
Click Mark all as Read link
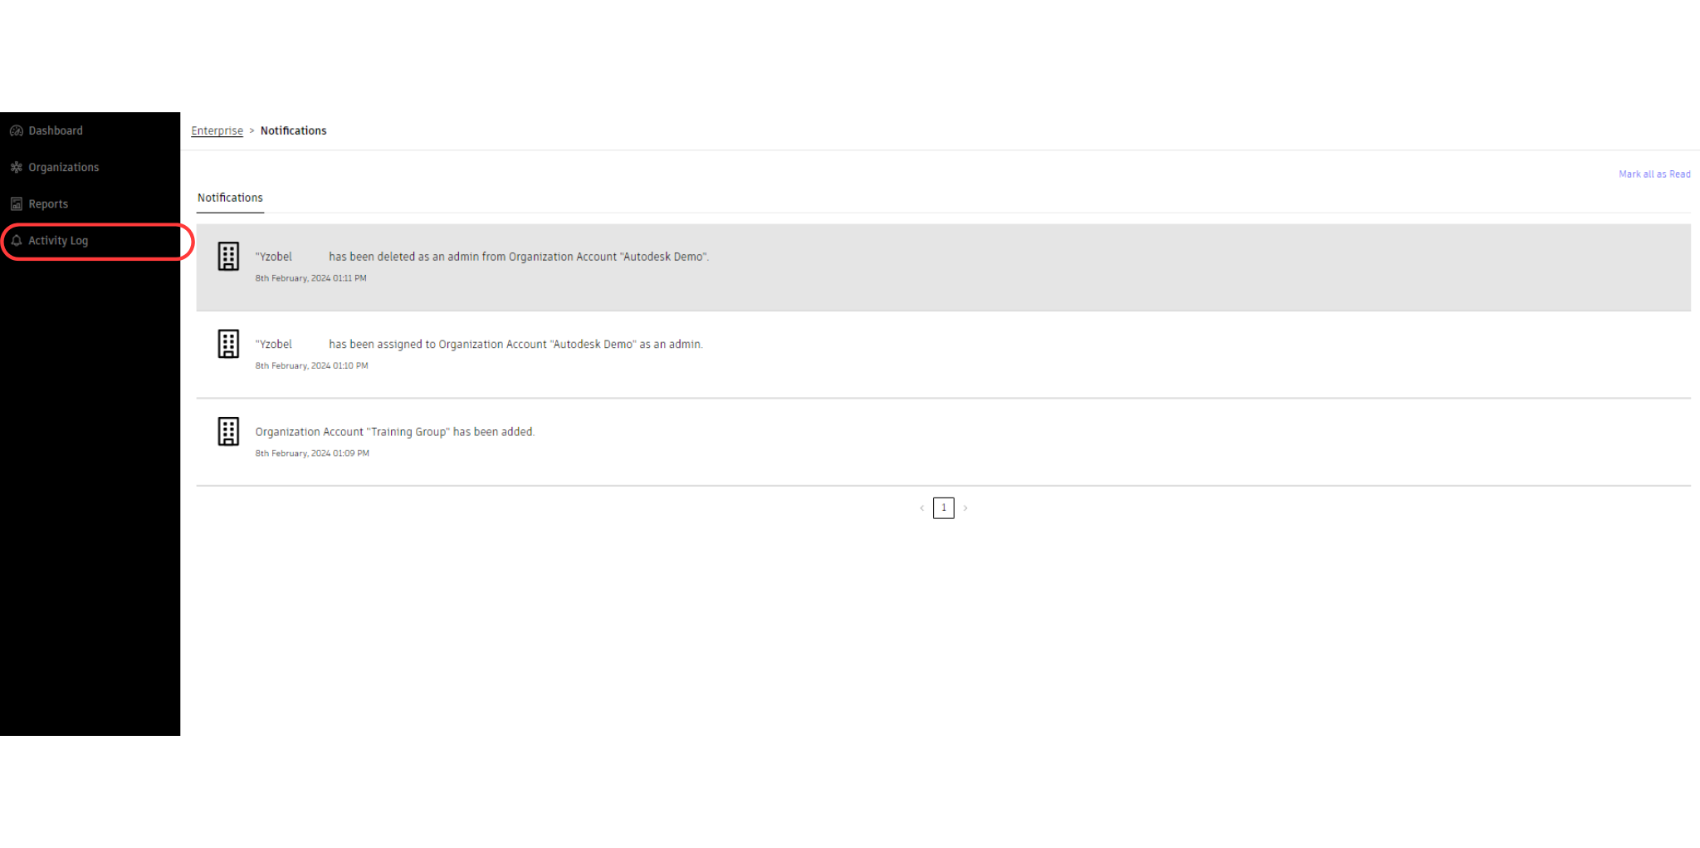point(1654,174)
